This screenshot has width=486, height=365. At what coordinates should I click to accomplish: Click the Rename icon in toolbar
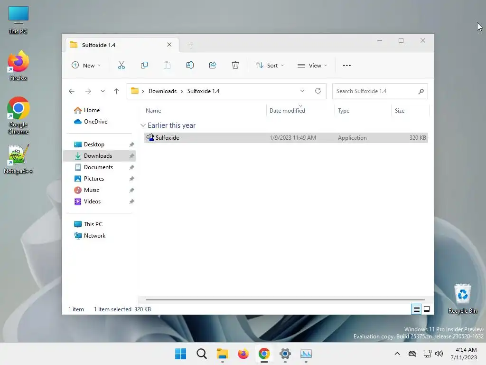click(190, 65)
